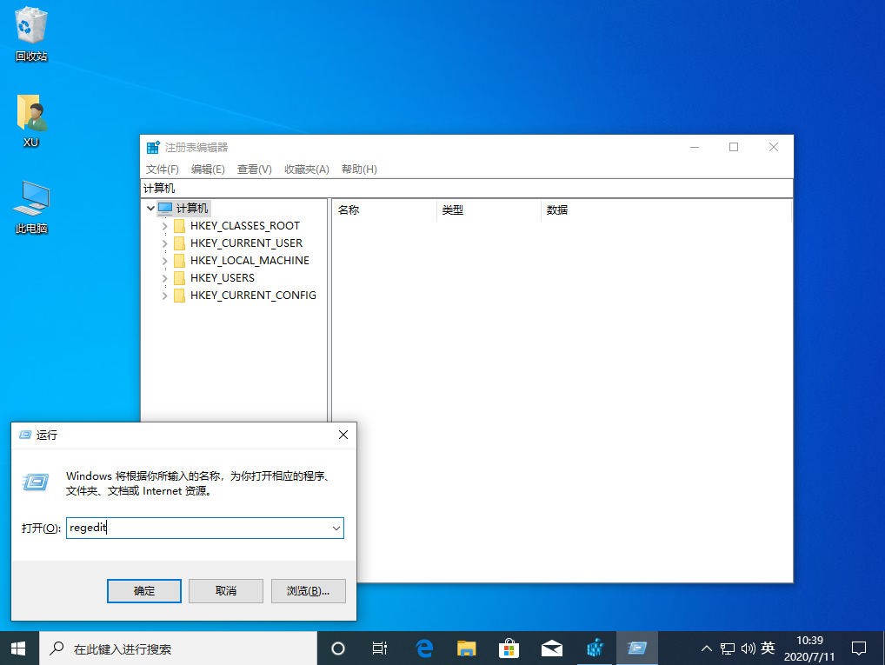Click the Start button
This screenshot has width=885, height=665.
pyautogui.click(x=17, y=647)
